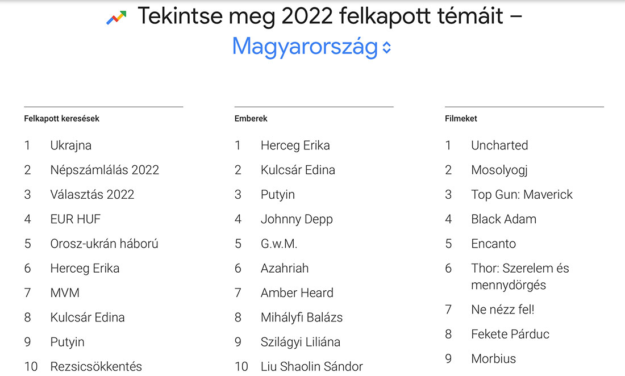Screen dimensions: 625x376
Task: Click Johnny Depp in people list
Action: pyautogui.click(x=297, y=219)
